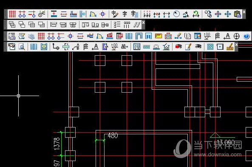Viewport: 252px width, 167px height.
Task: Open the paper with pencil icon
Action: 22,36
